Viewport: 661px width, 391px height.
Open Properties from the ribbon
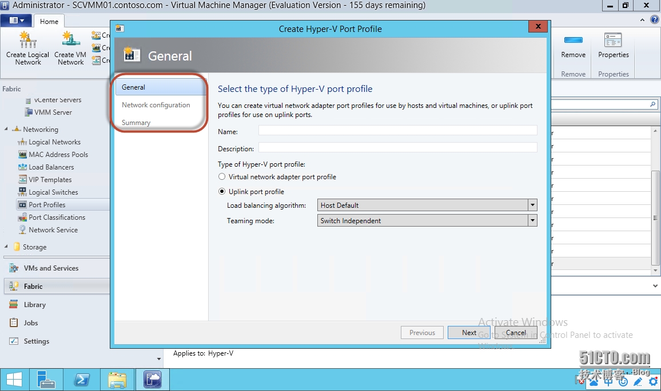[613, 46]
